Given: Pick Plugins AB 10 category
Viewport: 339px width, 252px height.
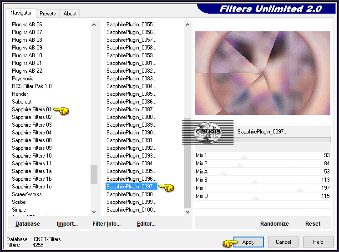Looking at the screenshot, I should click(27, 55).
